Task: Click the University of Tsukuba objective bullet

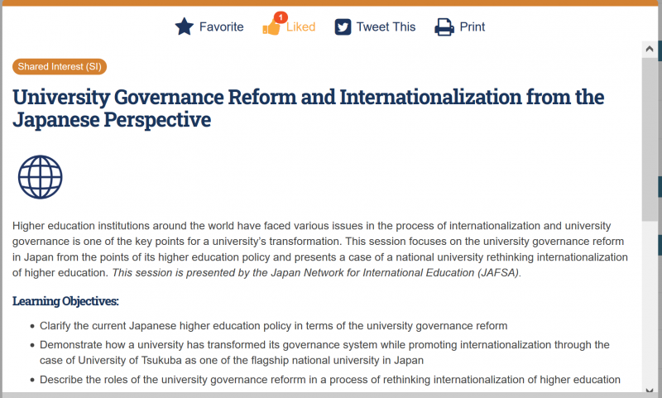Action: click(x=324, y=352)
